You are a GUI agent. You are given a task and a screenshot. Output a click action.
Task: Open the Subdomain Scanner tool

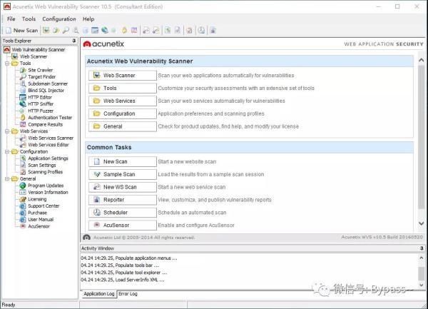coord(48,83)
